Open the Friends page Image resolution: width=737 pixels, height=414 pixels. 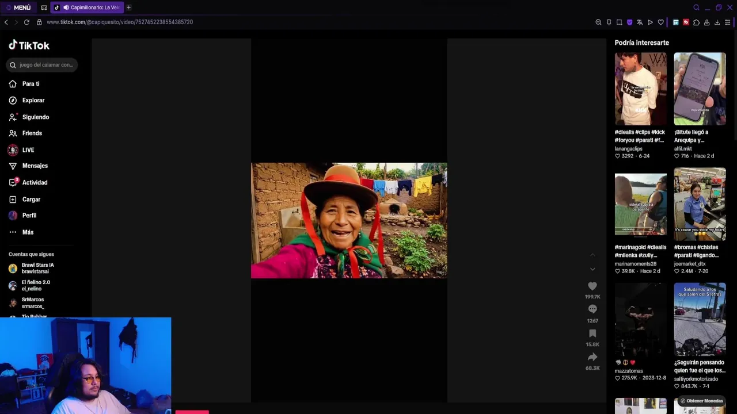[26, 133]
